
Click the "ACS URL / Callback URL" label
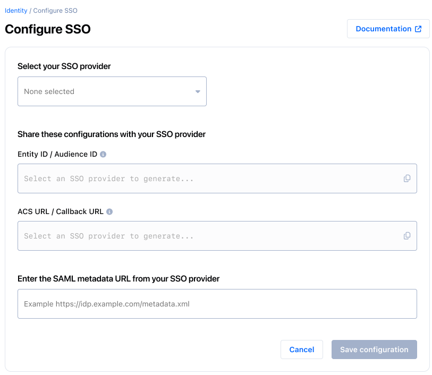[61, 211]
